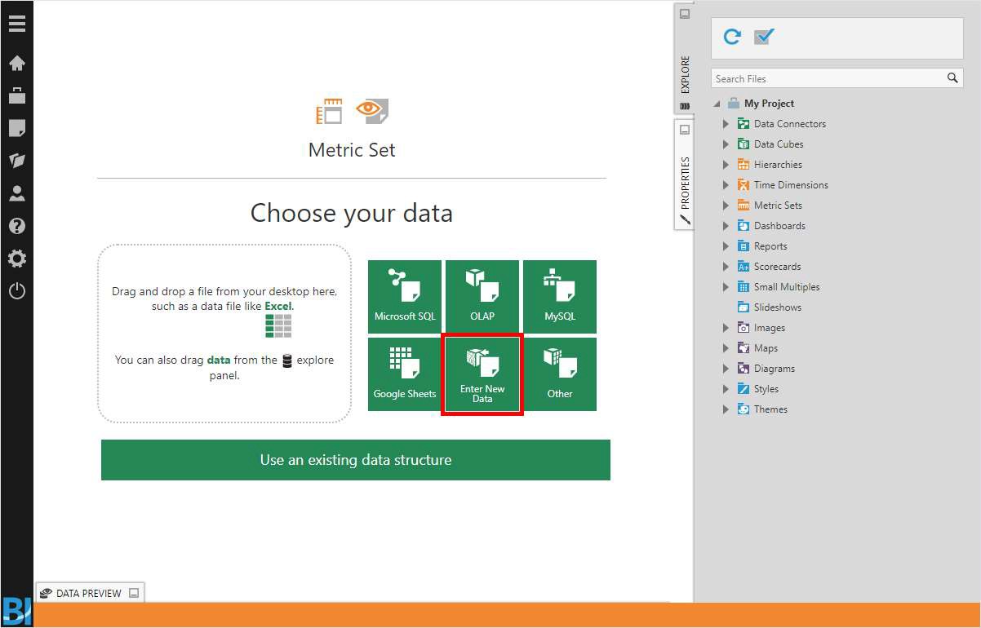This screenshot has width=981, height=628.
Task: Click inside the Search Files field
Action: pos(824,78)
